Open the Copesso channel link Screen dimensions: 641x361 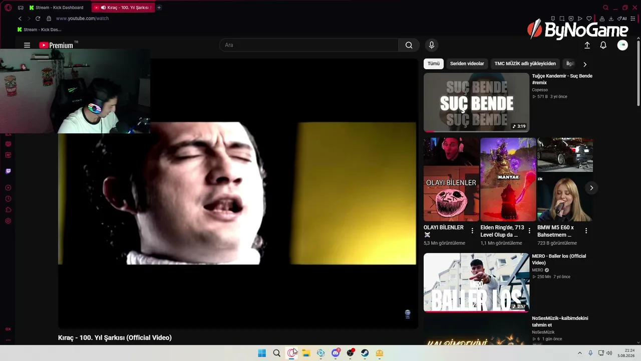540,90
